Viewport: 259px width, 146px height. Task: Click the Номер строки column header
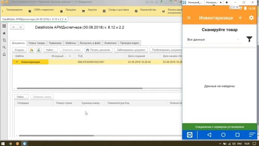[x=66, y=103]
